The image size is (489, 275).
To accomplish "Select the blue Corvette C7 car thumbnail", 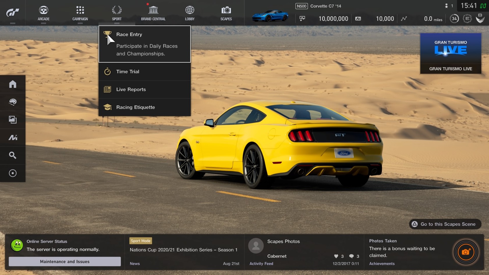I will (x=270, y=15).
